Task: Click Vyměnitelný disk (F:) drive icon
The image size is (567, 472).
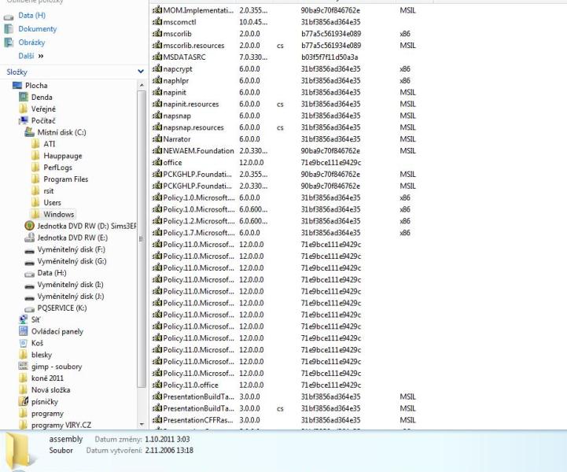Action: pos(29,250)
